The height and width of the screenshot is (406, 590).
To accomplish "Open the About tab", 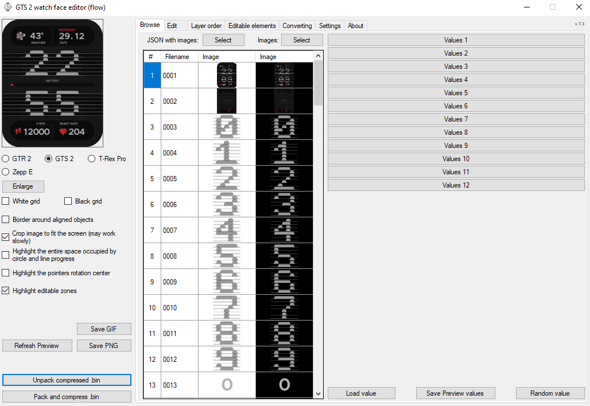I will 356,26.
